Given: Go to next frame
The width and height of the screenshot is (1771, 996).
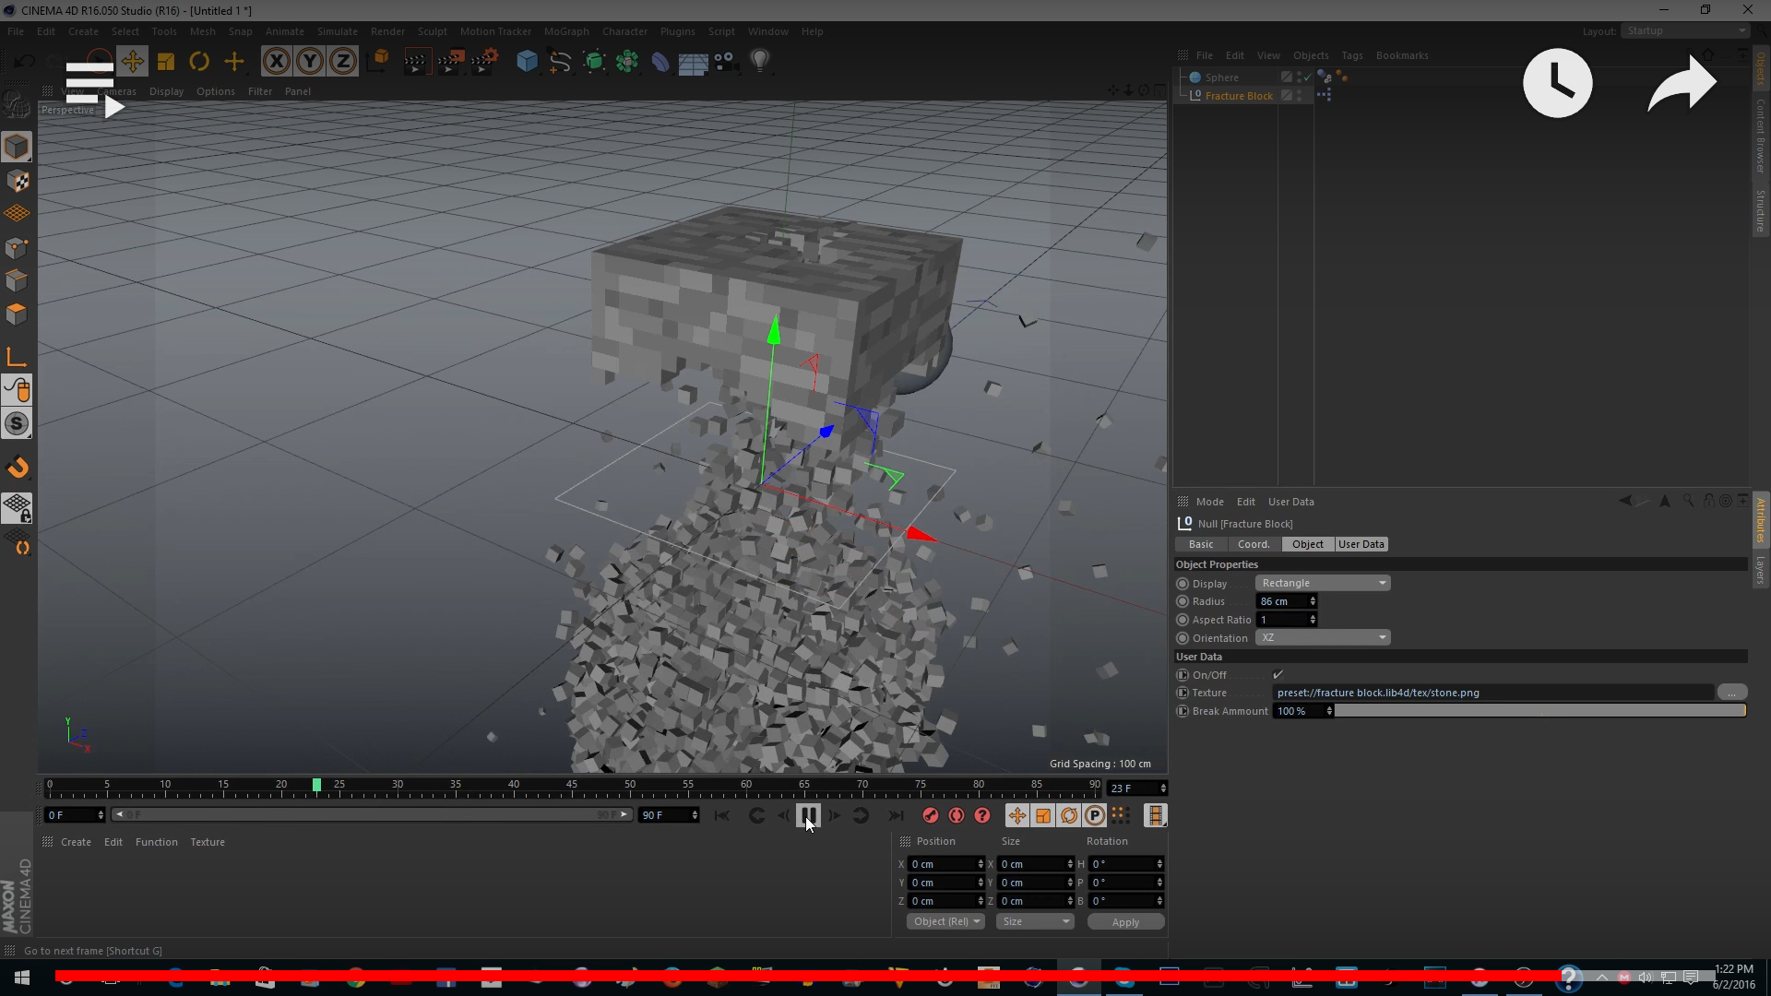Looking at the screenshot, I should [x=835, y=815].
